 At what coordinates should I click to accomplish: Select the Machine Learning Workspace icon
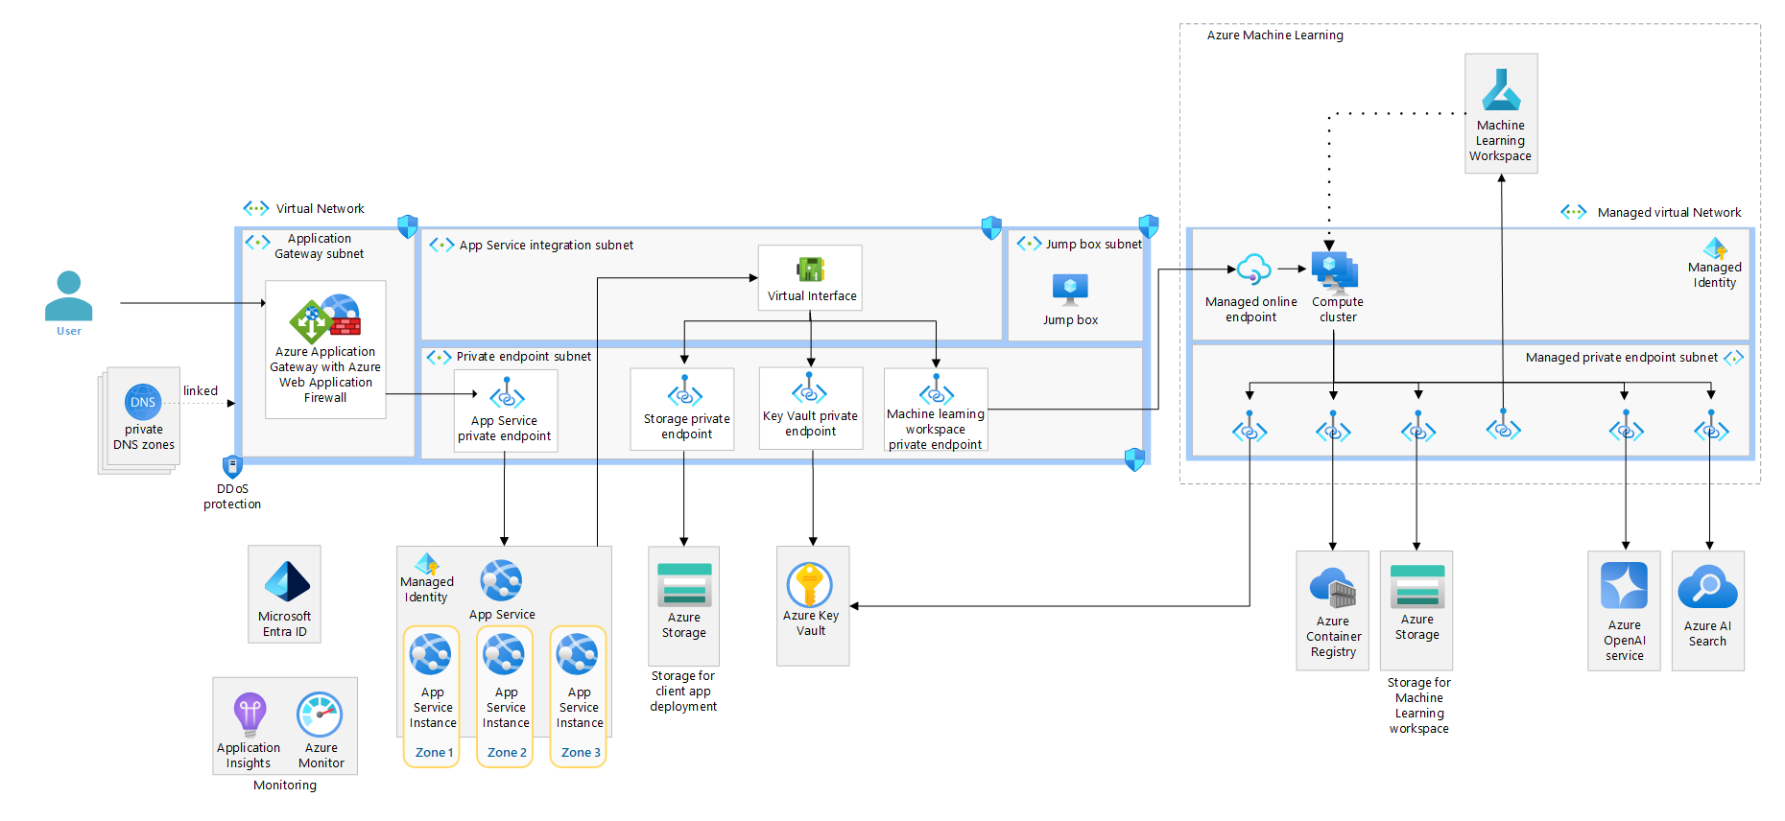tap(1501, 90)
